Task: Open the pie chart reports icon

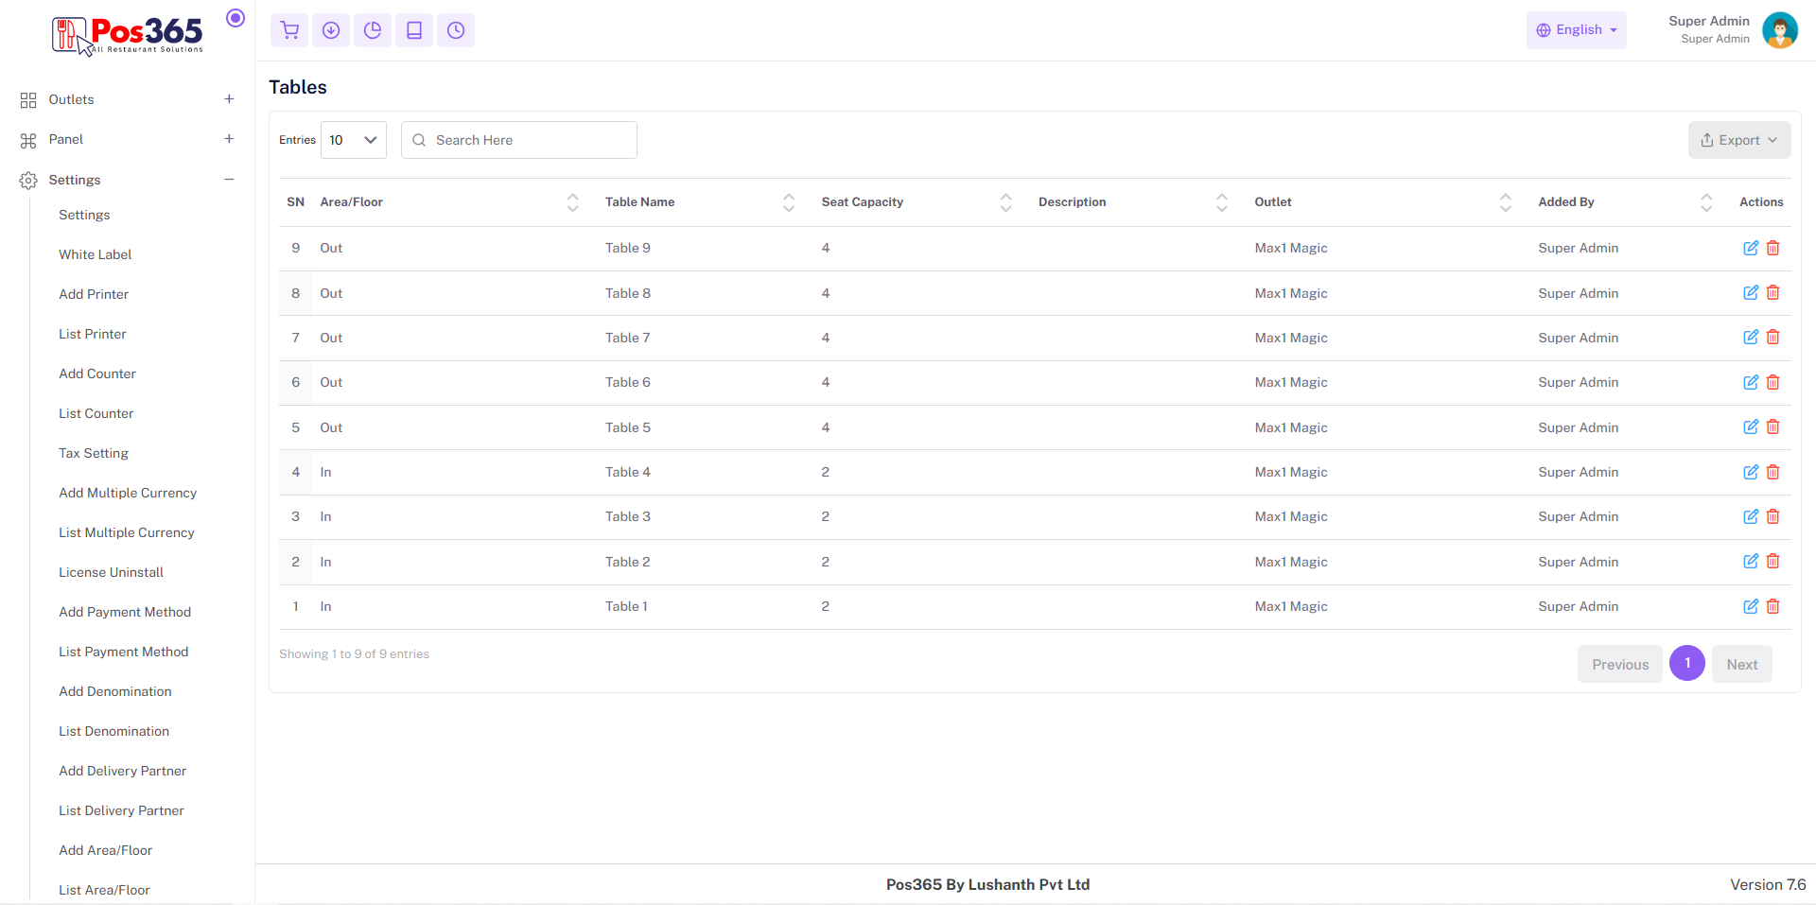Action: point(373,30)
